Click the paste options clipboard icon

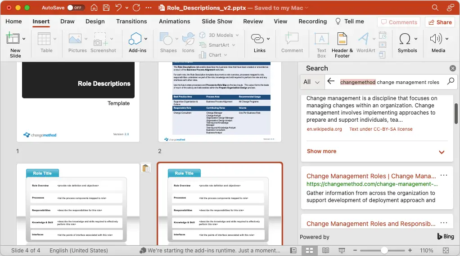(x=146, y=168)
